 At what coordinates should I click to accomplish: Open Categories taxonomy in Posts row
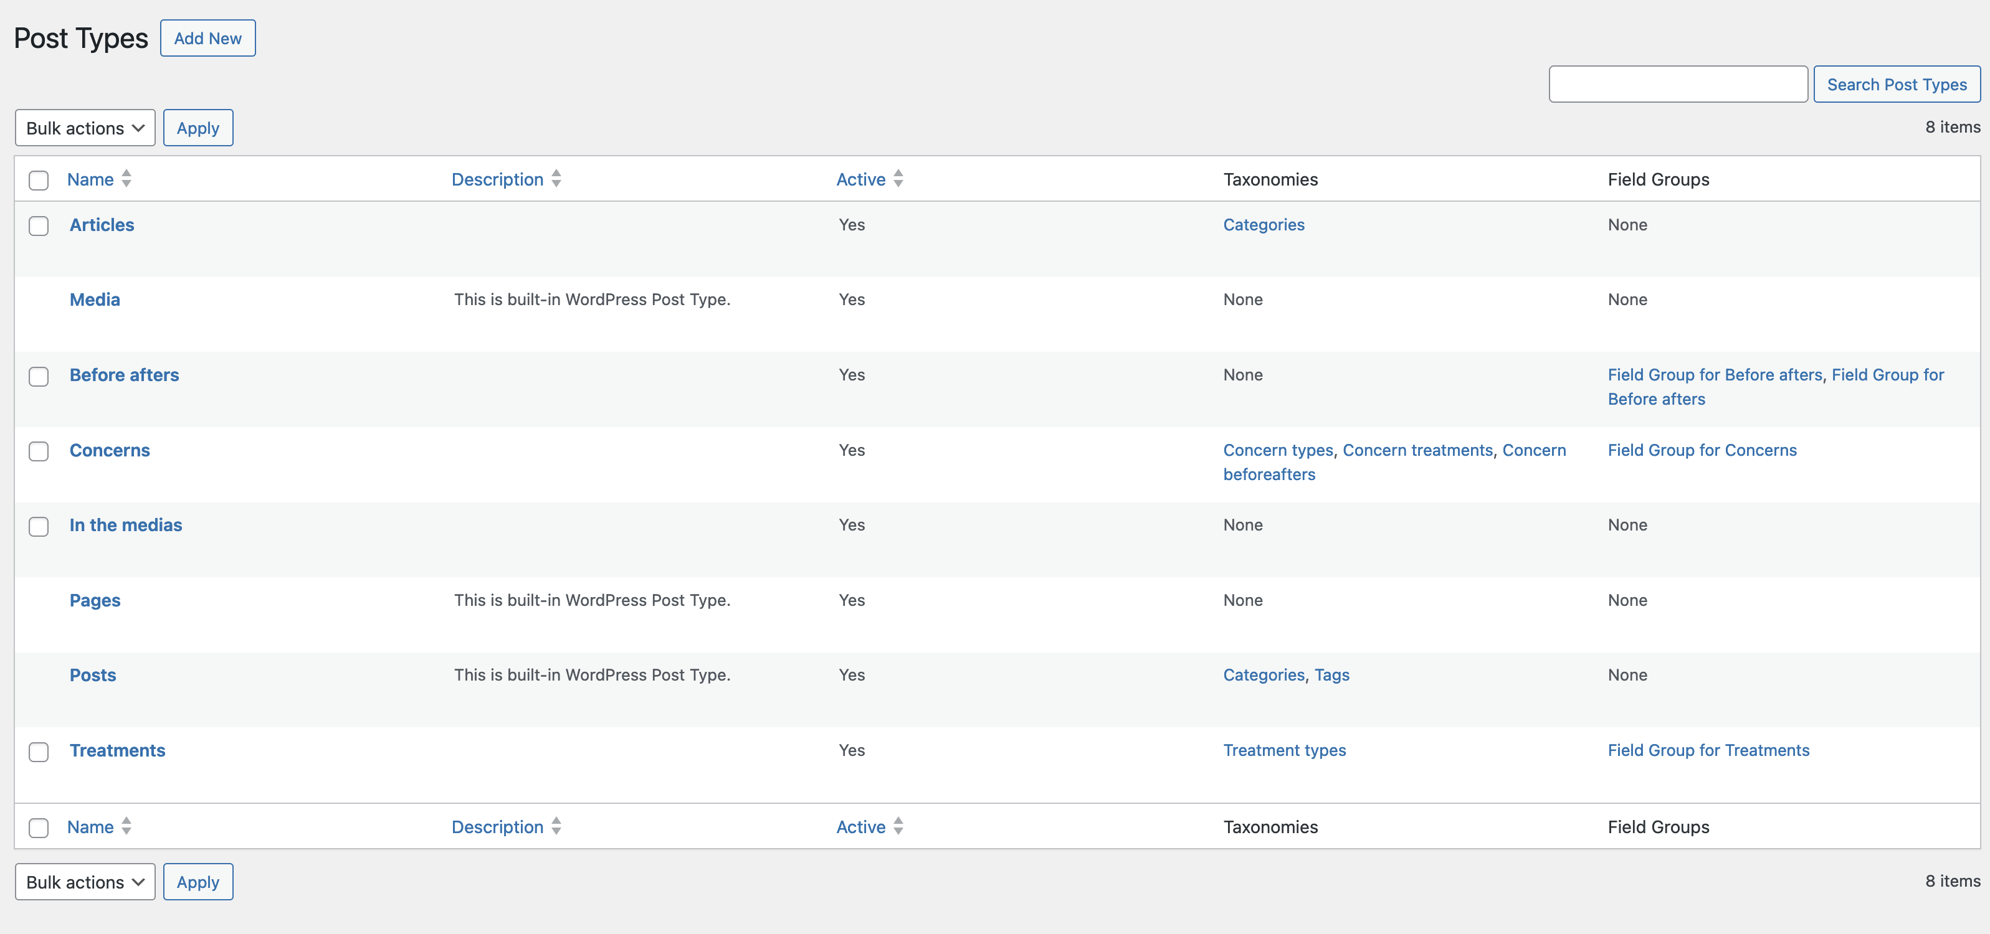click(x=1264, y=676)
